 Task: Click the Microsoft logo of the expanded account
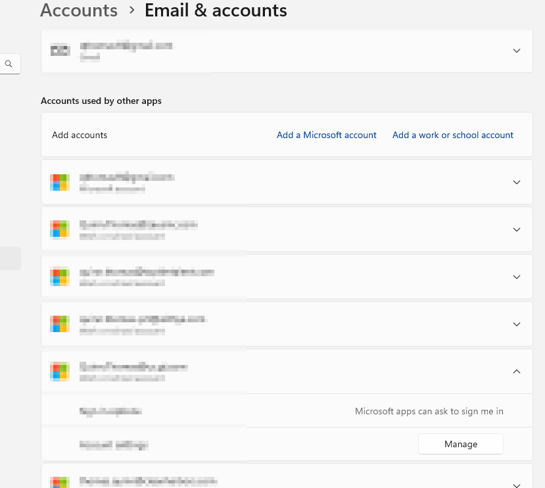(x=60, y=372)
